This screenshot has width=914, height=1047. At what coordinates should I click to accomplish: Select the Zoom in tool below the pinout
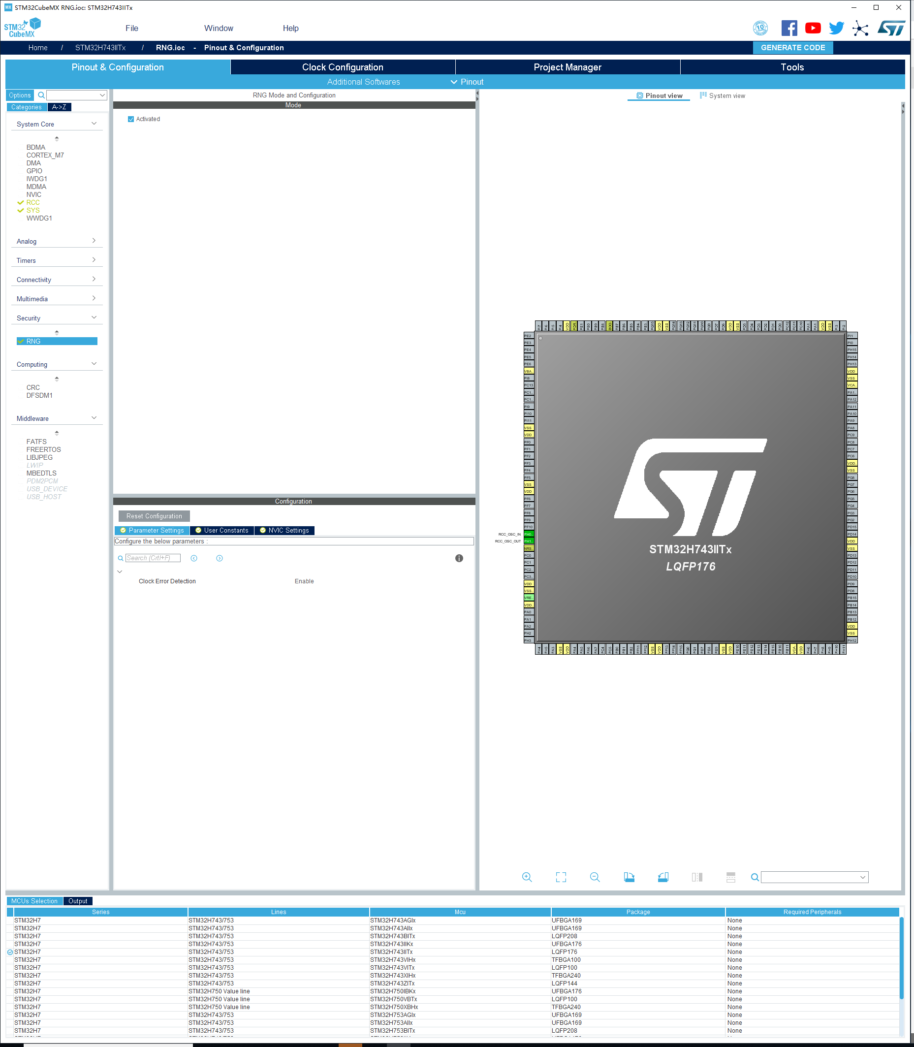pyautogui.click(x=527, y=877)
